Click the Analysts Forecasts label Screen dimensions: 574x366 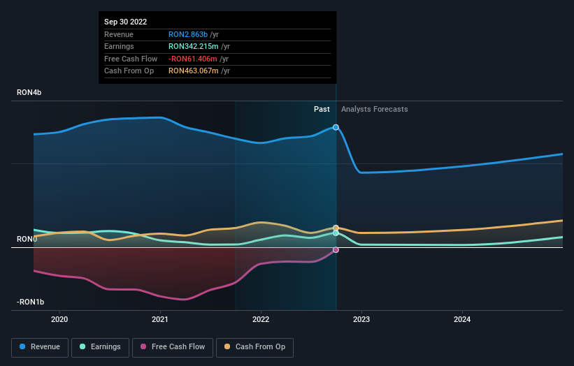tap(375, 109)
